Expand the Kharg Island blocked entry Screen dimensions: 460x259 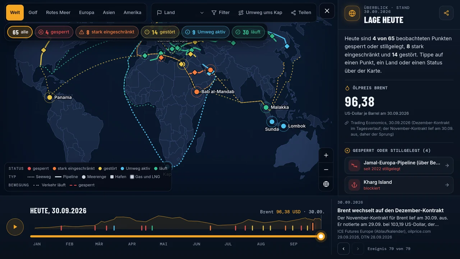tap(399, 185)
